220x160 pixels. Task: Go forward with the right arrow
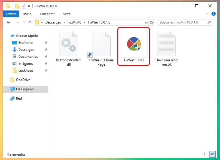pyautogui.click(x=17, y=22)
